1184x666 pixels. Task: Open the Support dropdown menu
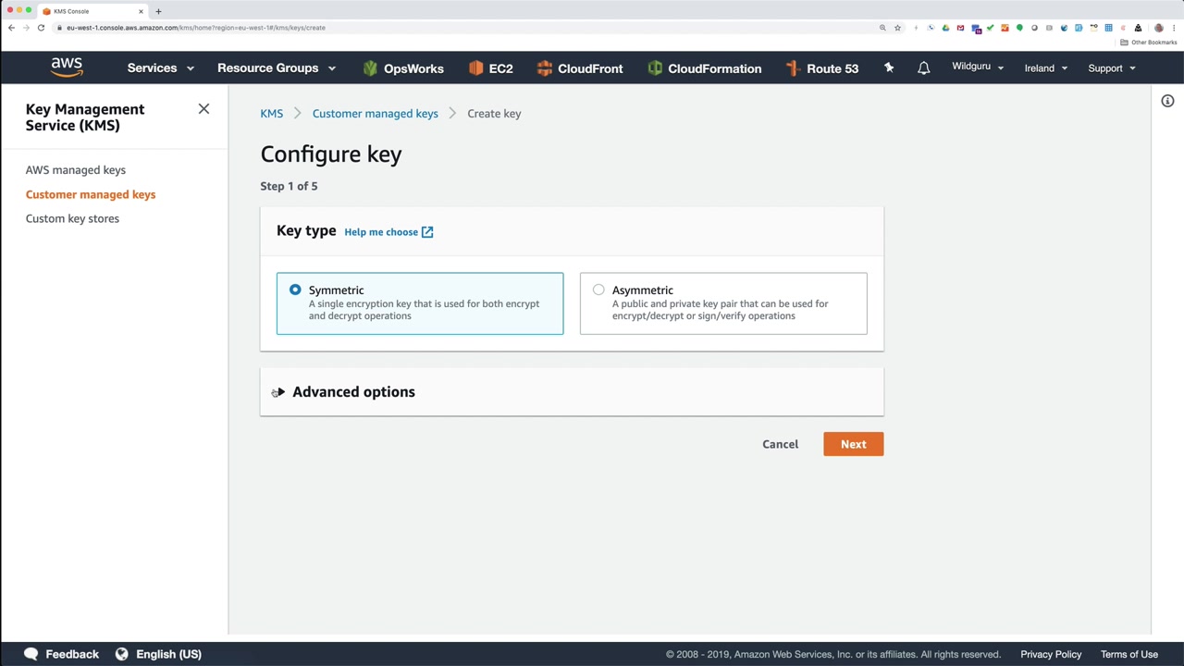[1112, 68]
